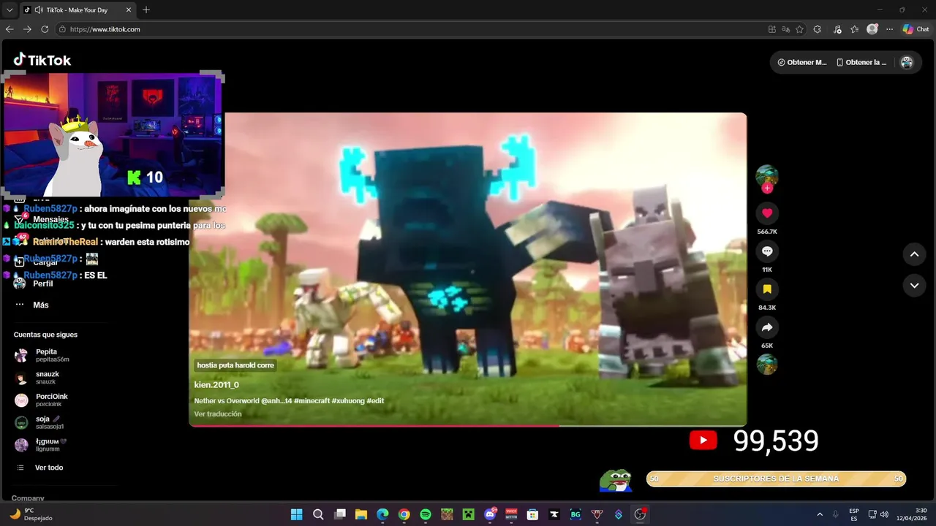Add page to favorites with star icon
The height and width of the screenshot is (526, 936).
pyautogui.click(x=799, y=29)
